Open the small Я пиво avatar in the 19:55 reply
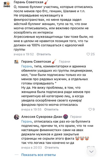 [x=16, y=62]
